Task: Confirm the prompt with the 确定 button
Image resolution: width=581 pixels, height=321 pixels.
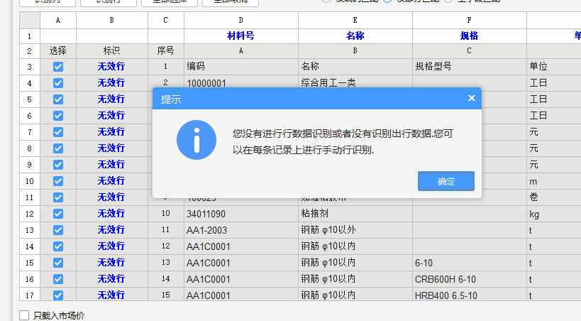Action: coord(446,181)
